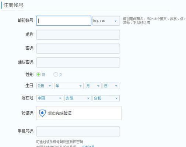
Task: Expand the 年 birth year dropdown
Action: point(69,86)
